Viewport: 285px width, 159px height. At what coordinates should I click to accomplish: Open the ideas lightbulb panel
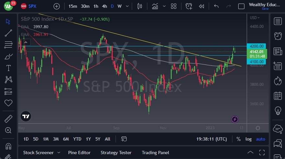(278, 111)
